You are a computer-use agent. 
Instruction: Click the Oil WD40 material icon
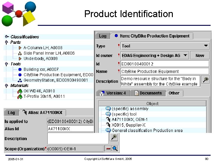point(20,91)
